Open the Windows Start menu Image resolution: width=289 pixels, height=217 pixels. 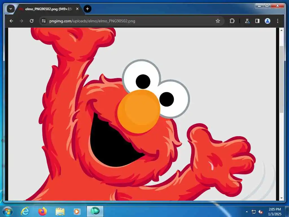[x=8, y=211]
